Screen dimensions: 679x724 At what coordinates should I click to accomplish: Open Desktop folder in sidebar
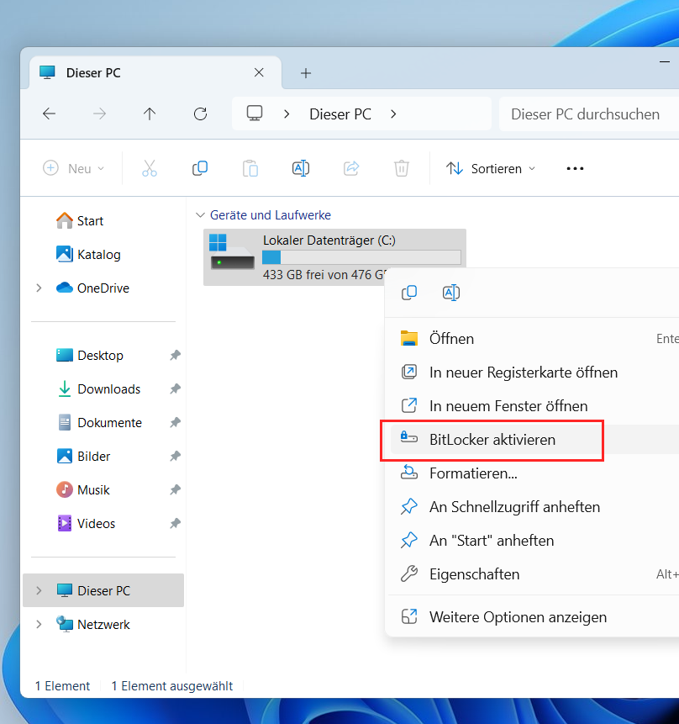[90, 355]
